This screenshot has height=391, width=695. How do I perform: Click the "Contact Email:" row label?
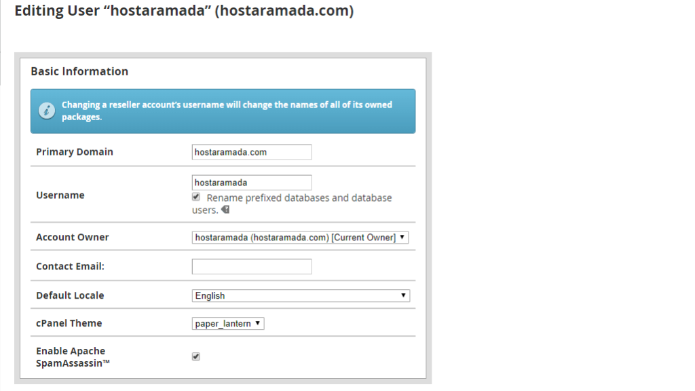pos(71,267)
